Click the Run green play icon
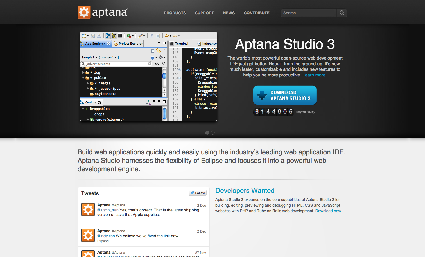The width and height of the screenshot is (425, 257). click(129, 36)
